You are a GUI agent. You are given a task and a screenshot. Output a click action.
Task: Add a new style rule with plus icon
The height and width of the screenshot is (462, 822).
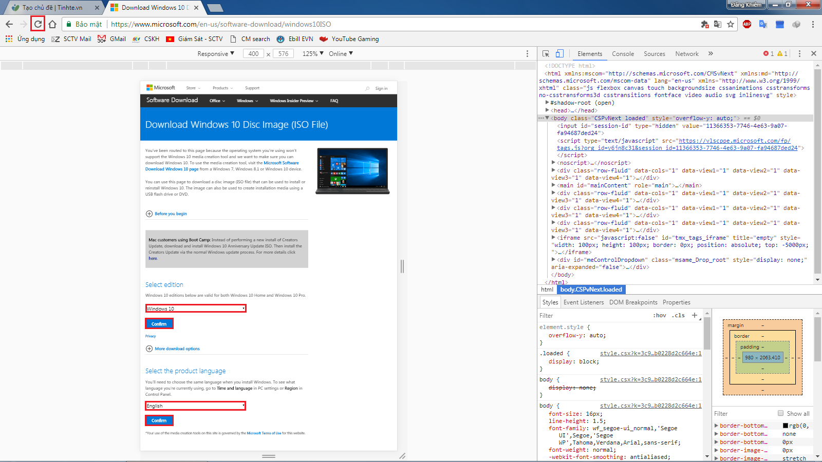click(695, 315)
